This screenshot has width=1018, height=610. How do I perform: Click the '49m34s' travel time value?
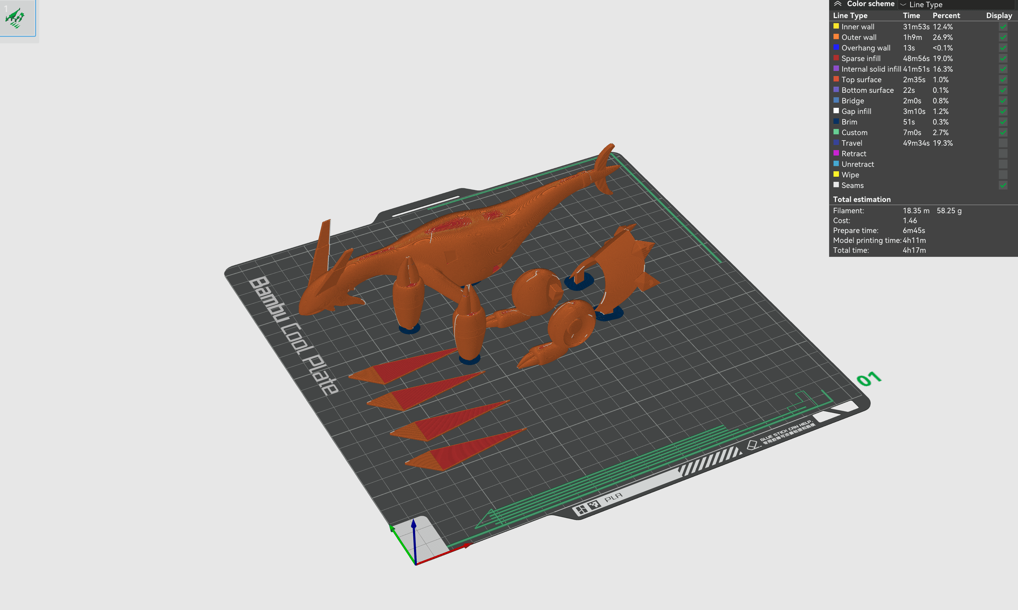(x=916, y=143)
